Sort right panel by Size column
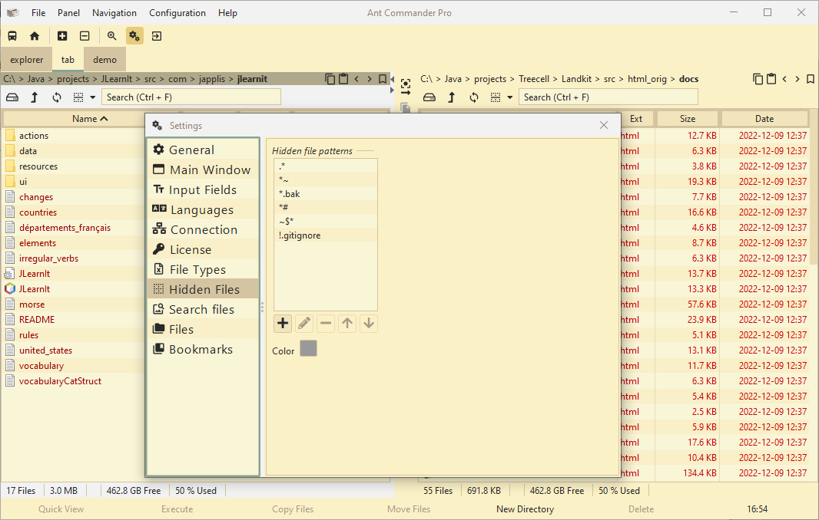819x520 pixels. coord(688,119)
